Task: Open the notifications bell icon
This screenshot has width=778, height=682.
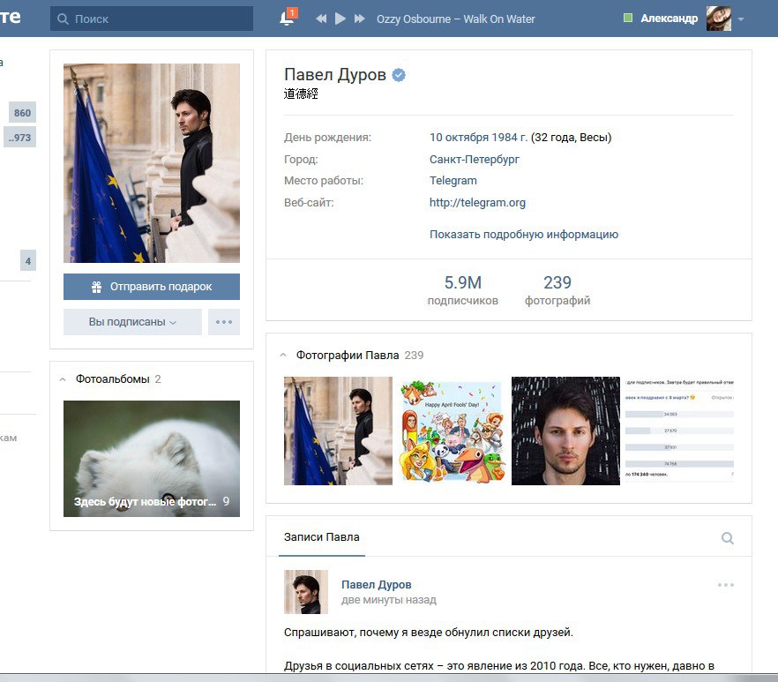Action: pos(287,19)
